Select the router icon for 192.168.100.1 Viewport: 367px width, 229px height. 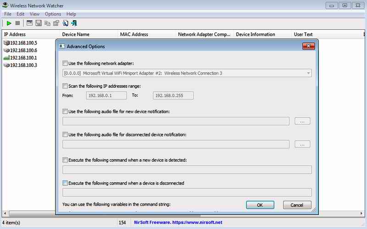(6, 58)
